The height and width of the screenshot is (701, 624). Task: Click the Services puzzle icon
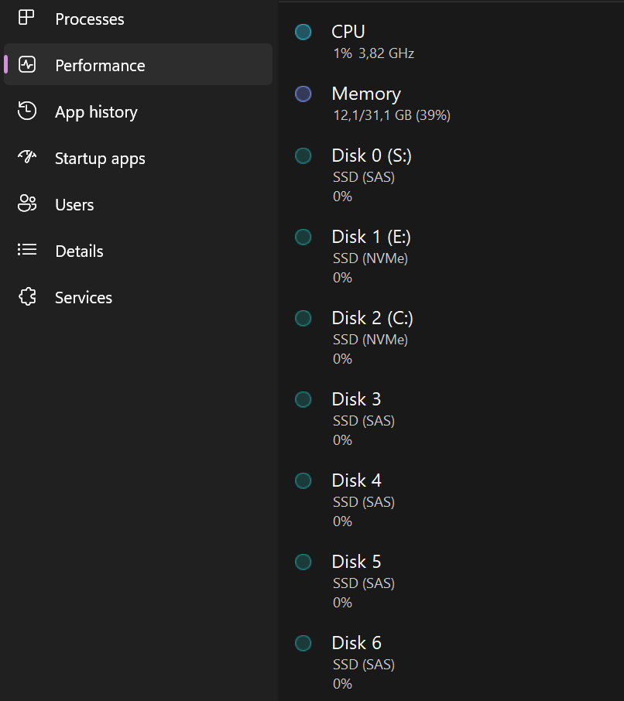tap(27, 297)
